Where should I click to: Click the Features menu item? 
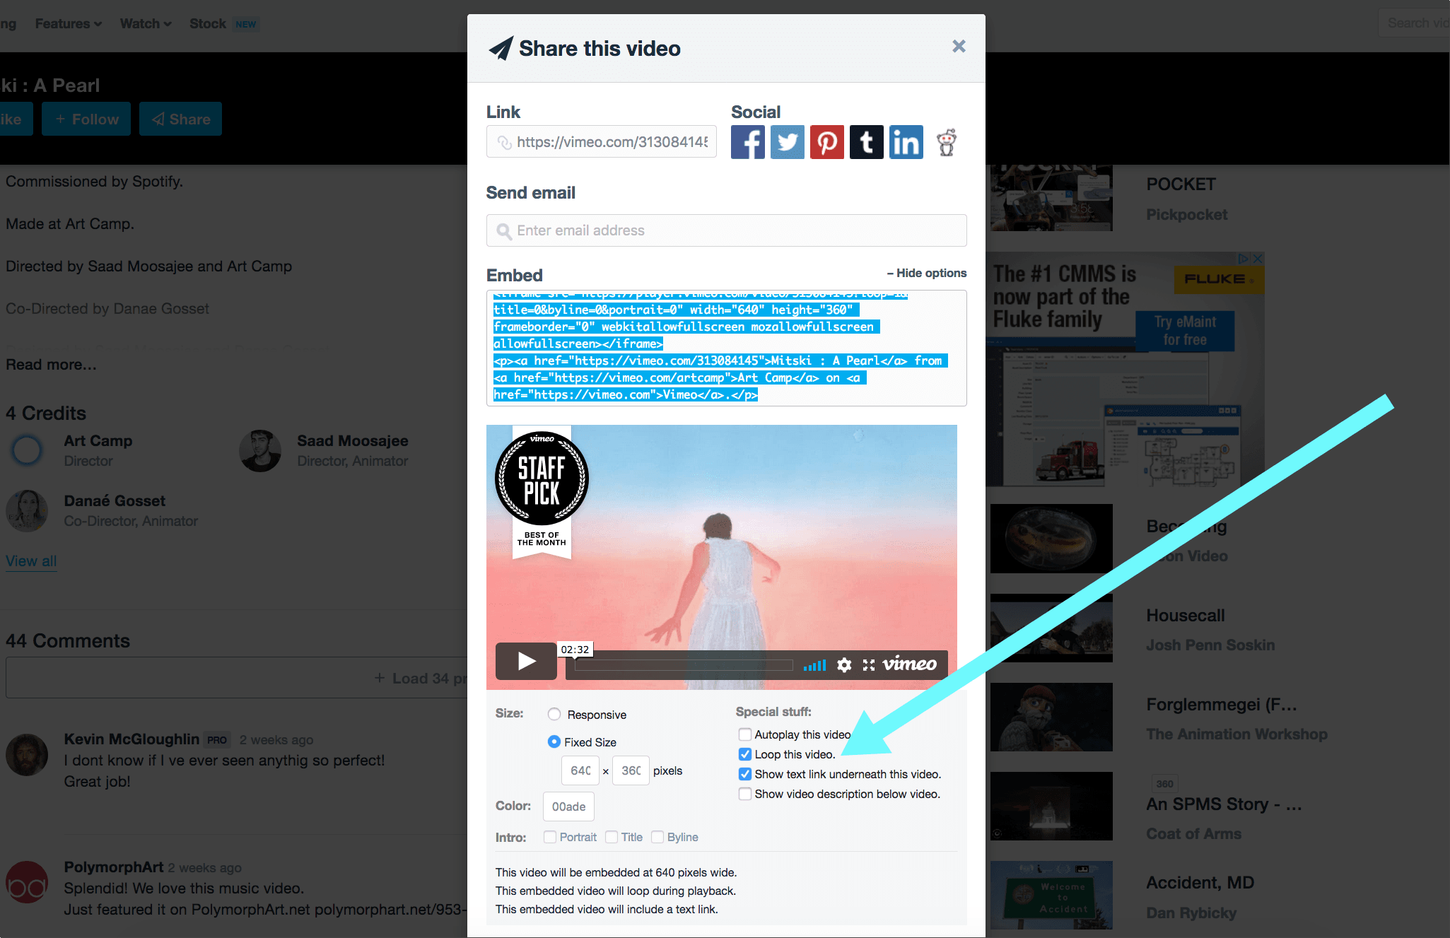pyautogui.click(x=66, y=23)
